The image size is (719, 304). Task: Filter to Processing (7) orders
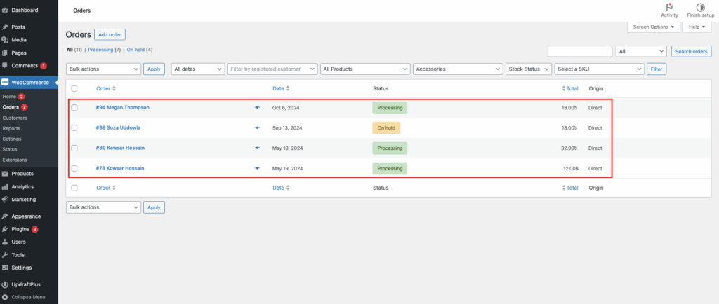tap(105, 49)
